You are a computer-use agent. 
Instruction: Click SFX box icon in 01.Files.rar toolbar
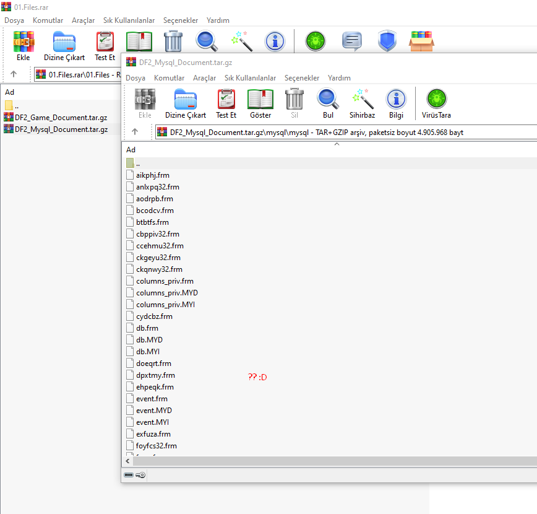pos(421,41)
